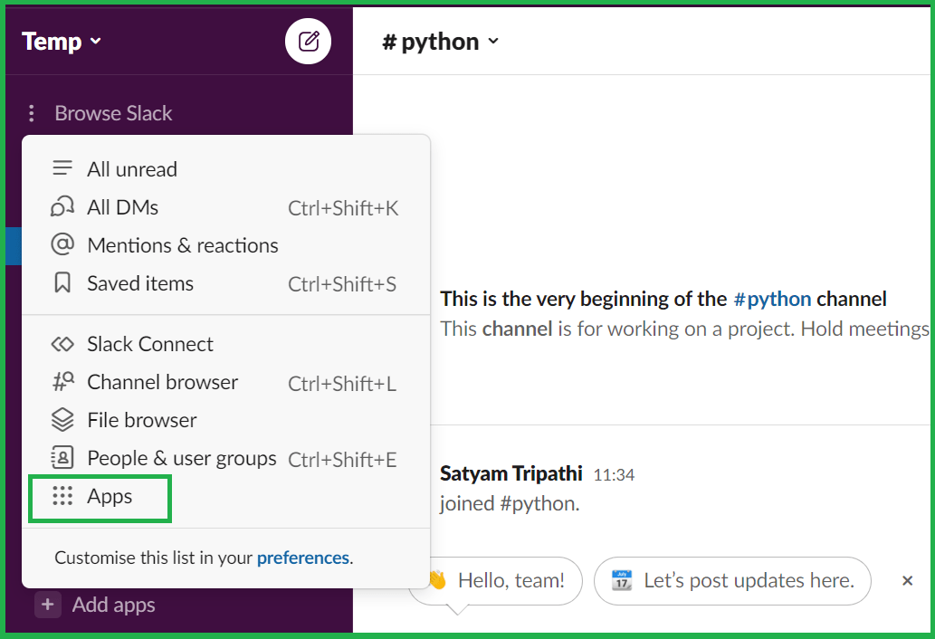Choose Apps in the browse menu
The image size is (935, 639).
[110, 496]
